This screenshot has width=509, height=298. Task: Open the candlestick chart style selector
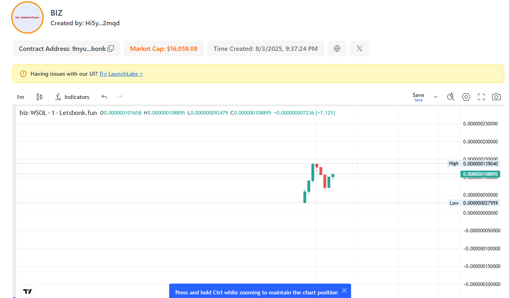(39, 97)
